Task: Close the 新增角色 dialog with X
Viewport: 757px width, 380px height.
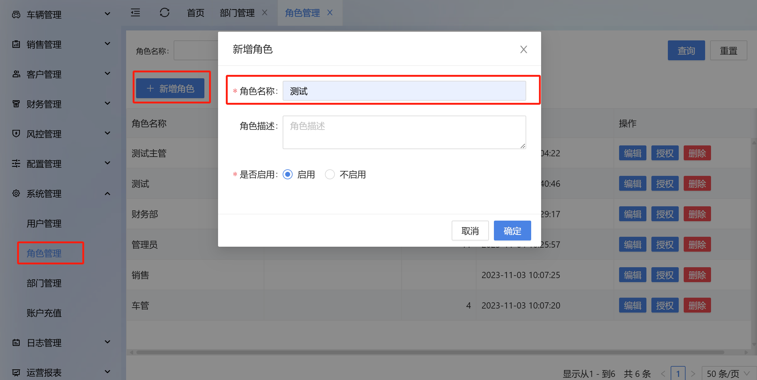Action: 523,49
